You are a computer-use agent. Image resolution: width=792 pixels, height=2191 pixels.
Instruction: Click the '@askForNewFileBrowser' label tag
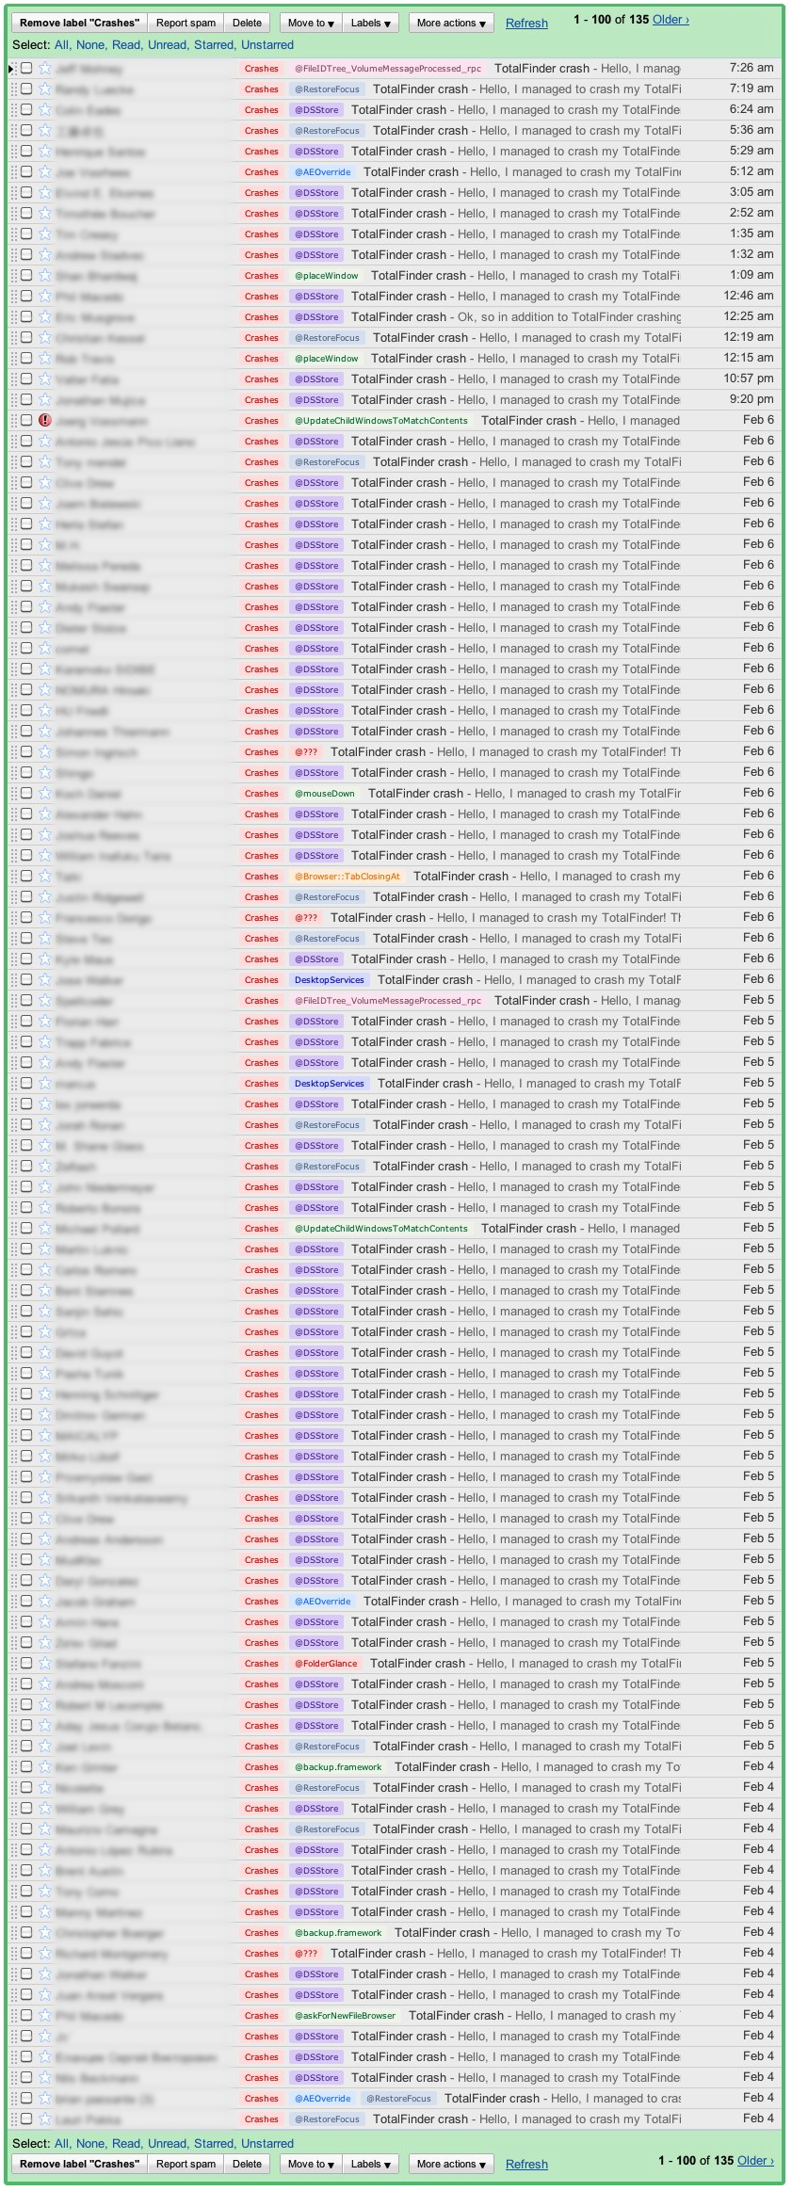click(x=345, y=2016)
